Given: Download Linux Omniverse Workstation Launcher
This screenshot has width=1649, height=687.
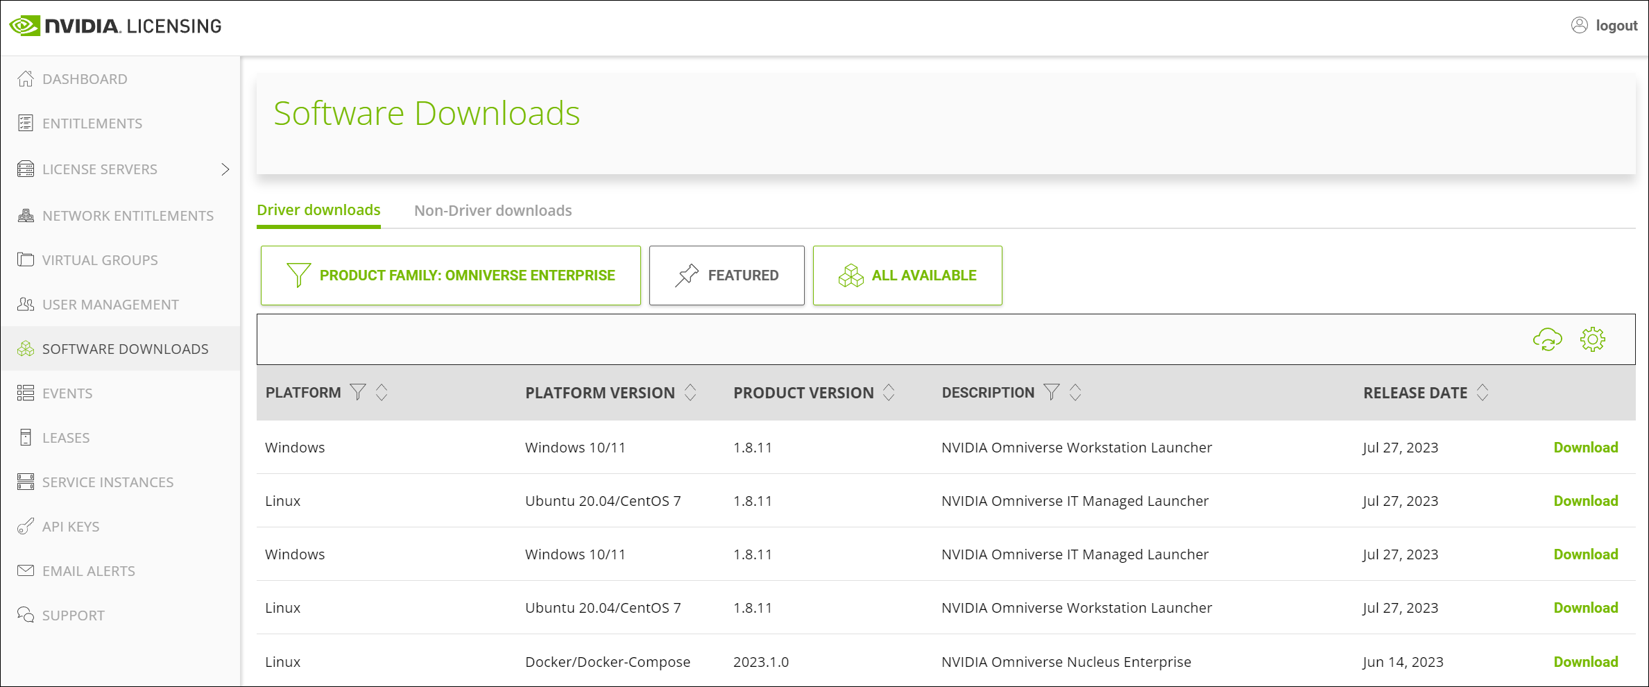Looking at the screenshot, I should click(1585, 607).
